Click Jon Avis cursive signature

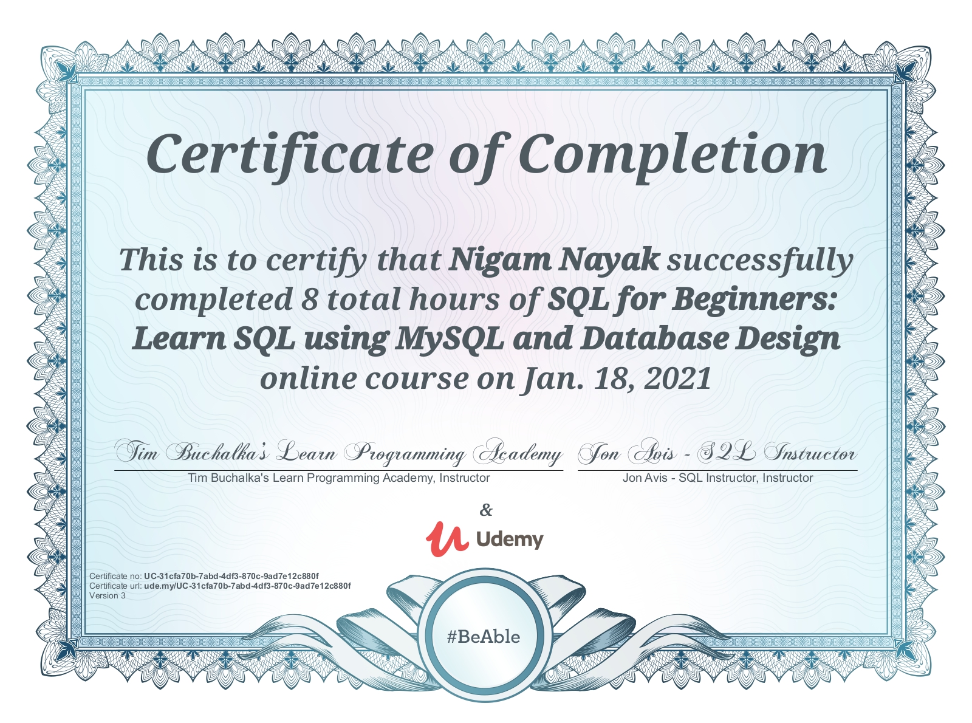[x=717, y=453]
